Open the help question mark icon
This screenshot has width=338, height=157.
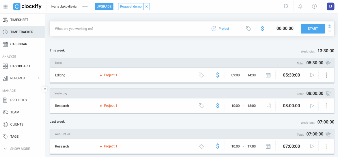click(x=314, y=7)
